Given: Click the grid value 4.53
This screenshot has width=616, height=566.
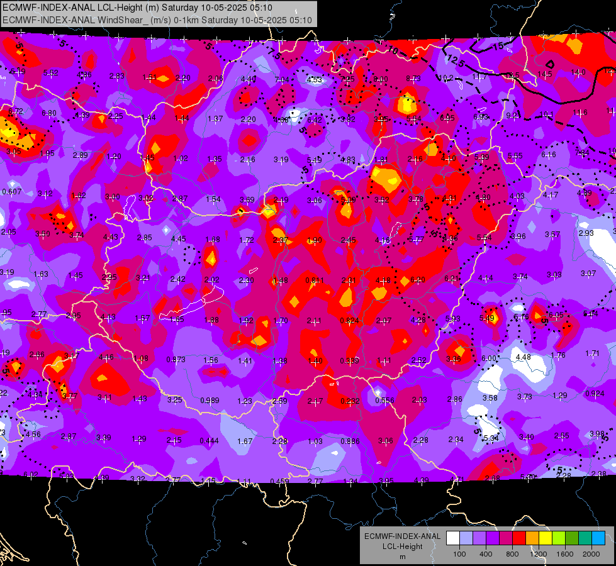Looking at the screenshot, I should [x=314, y=80].
